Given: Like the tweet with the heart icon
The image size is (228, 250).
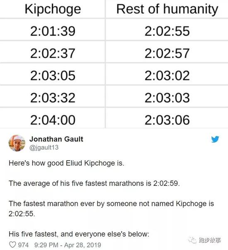Looking at the screenshot, I should click(x=12, y=245).
